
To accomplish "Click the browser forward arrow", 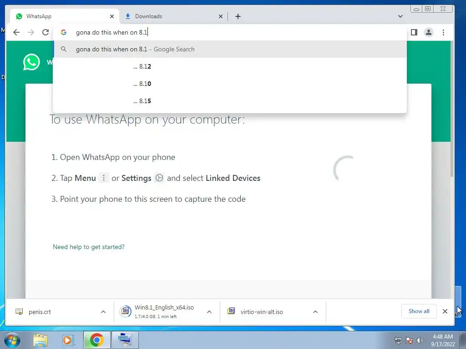I will [31, 32].
